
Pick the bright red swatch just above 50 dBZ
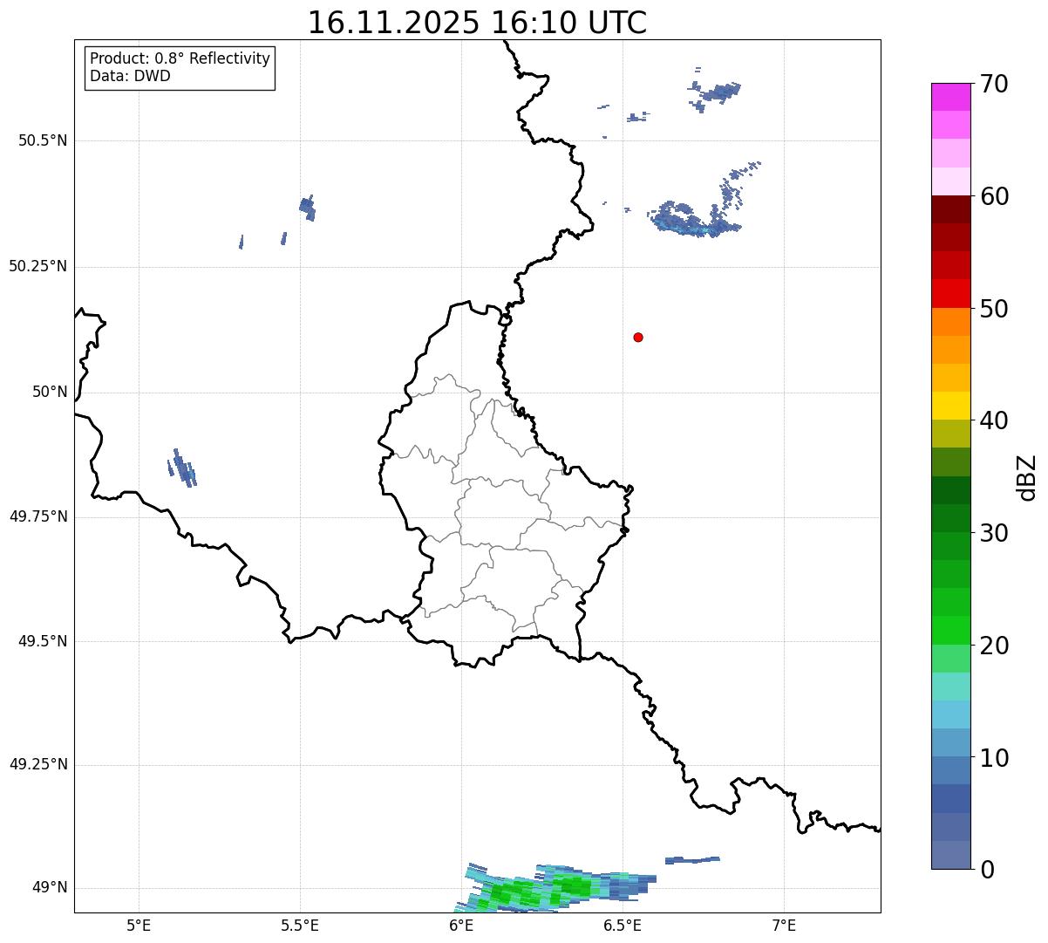click(950, 294)
